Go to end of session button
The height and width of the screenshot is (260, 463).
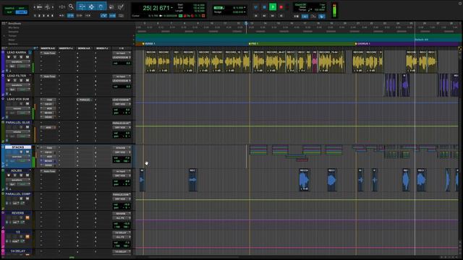click(x=281, y=15)
